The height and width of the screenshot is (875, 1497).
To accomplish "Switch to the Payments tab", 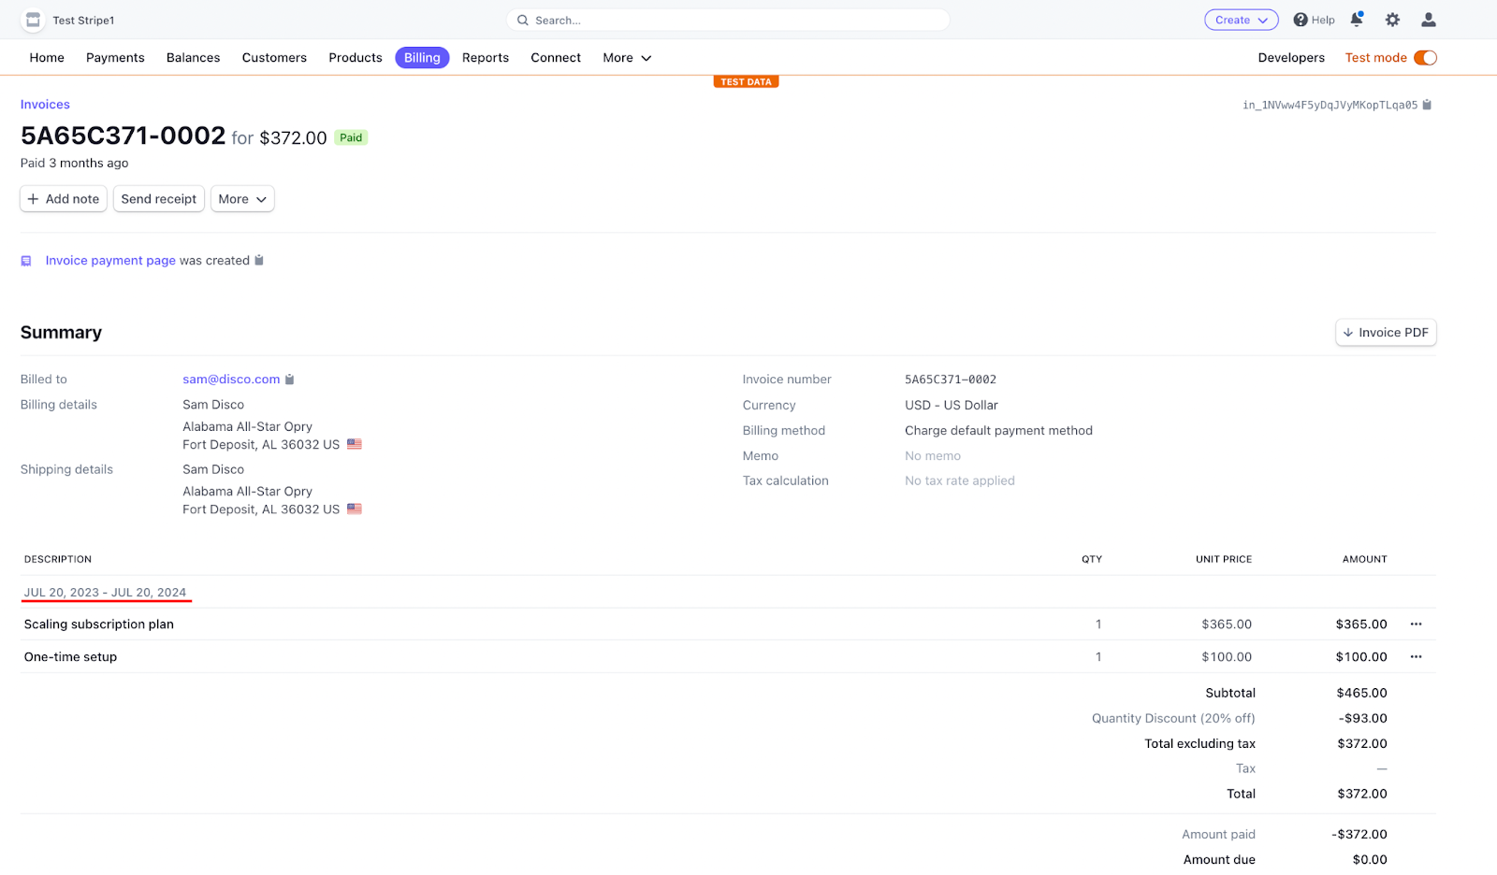I will click(x=115, y=58).
